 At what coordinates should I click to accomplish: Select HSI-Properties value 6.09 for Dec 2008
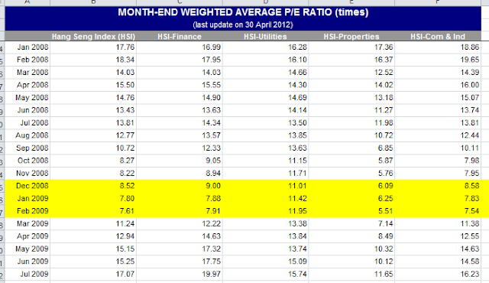351,186
